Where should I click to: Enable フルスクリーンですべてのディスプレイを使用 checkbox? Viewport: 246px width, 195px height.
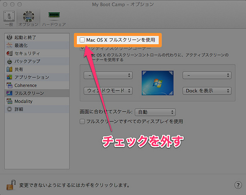pyautogui.click(x=82, y=122)
